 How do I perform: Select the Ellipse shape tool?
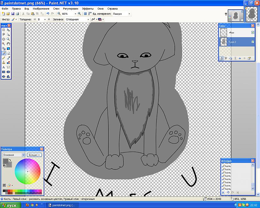[3, 76]
